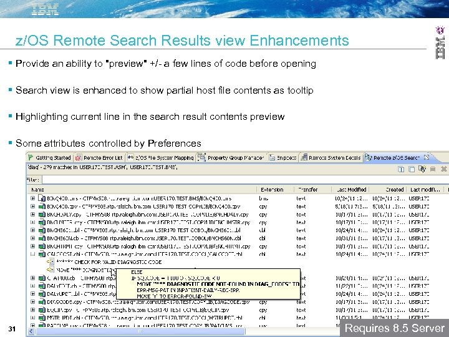This screenshot has width=449, height=337.
Task: Expand the DIAGCODE.cpy result row
Action: click(x=32, y=302)
